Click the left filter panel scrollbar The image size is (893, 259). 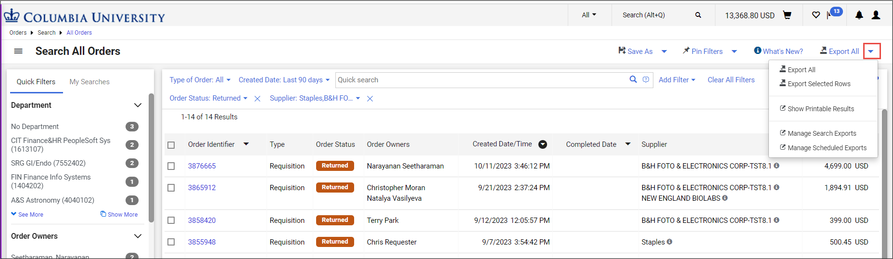pyautogui.click(x=151, y=158)
